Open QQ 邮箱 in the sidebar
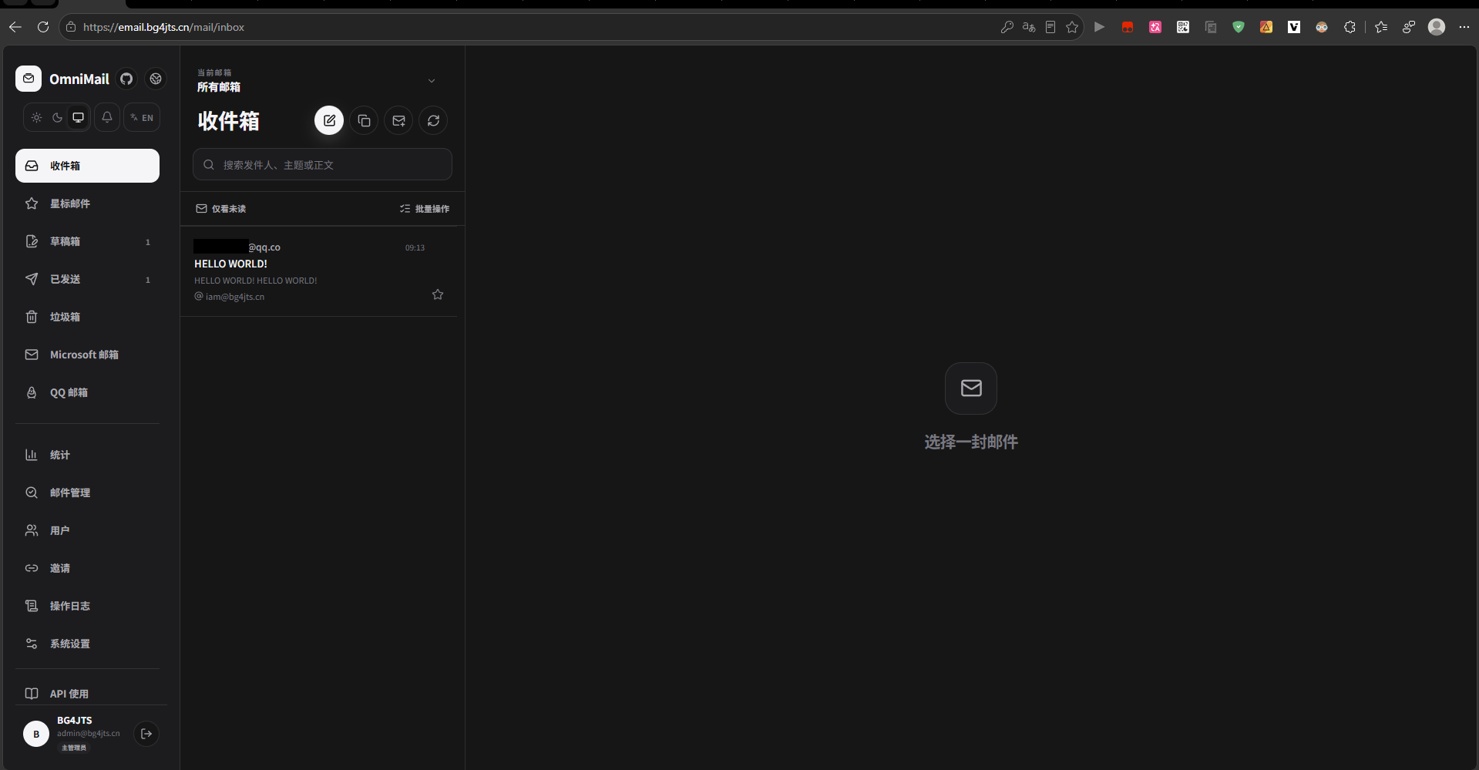This screenshot has height=770, width=1479. (x=87, y=392)
